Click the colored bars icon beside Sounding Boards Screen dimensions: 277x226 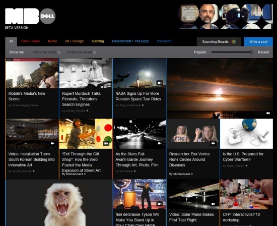coord(234,42)
